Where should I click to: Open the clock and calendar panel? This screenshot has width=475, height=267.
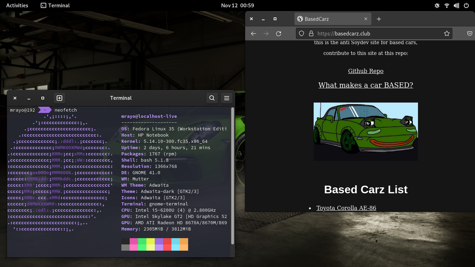pyautogui.click(x=237, y=6)
